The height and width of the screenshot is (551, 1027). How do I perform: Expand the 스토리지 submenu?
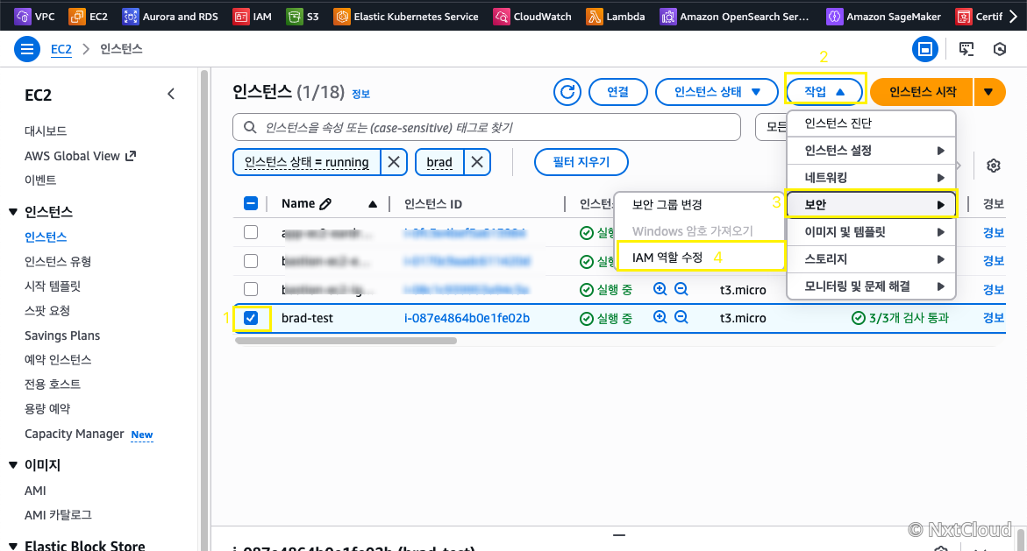(x=871, y=259)
